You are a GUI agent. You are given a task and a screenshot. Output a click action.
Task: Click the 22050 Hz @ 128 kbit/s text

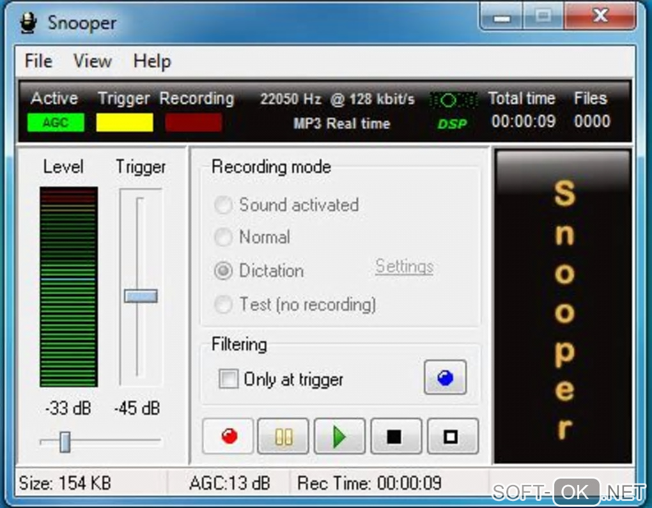tap(338, 99)
